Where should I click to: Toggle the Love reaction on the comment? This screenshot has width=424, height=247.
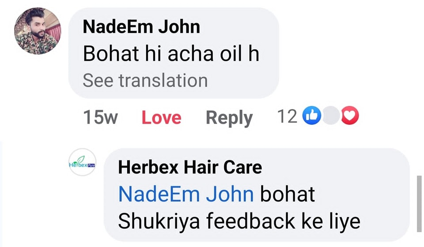[x=162, y=117]
